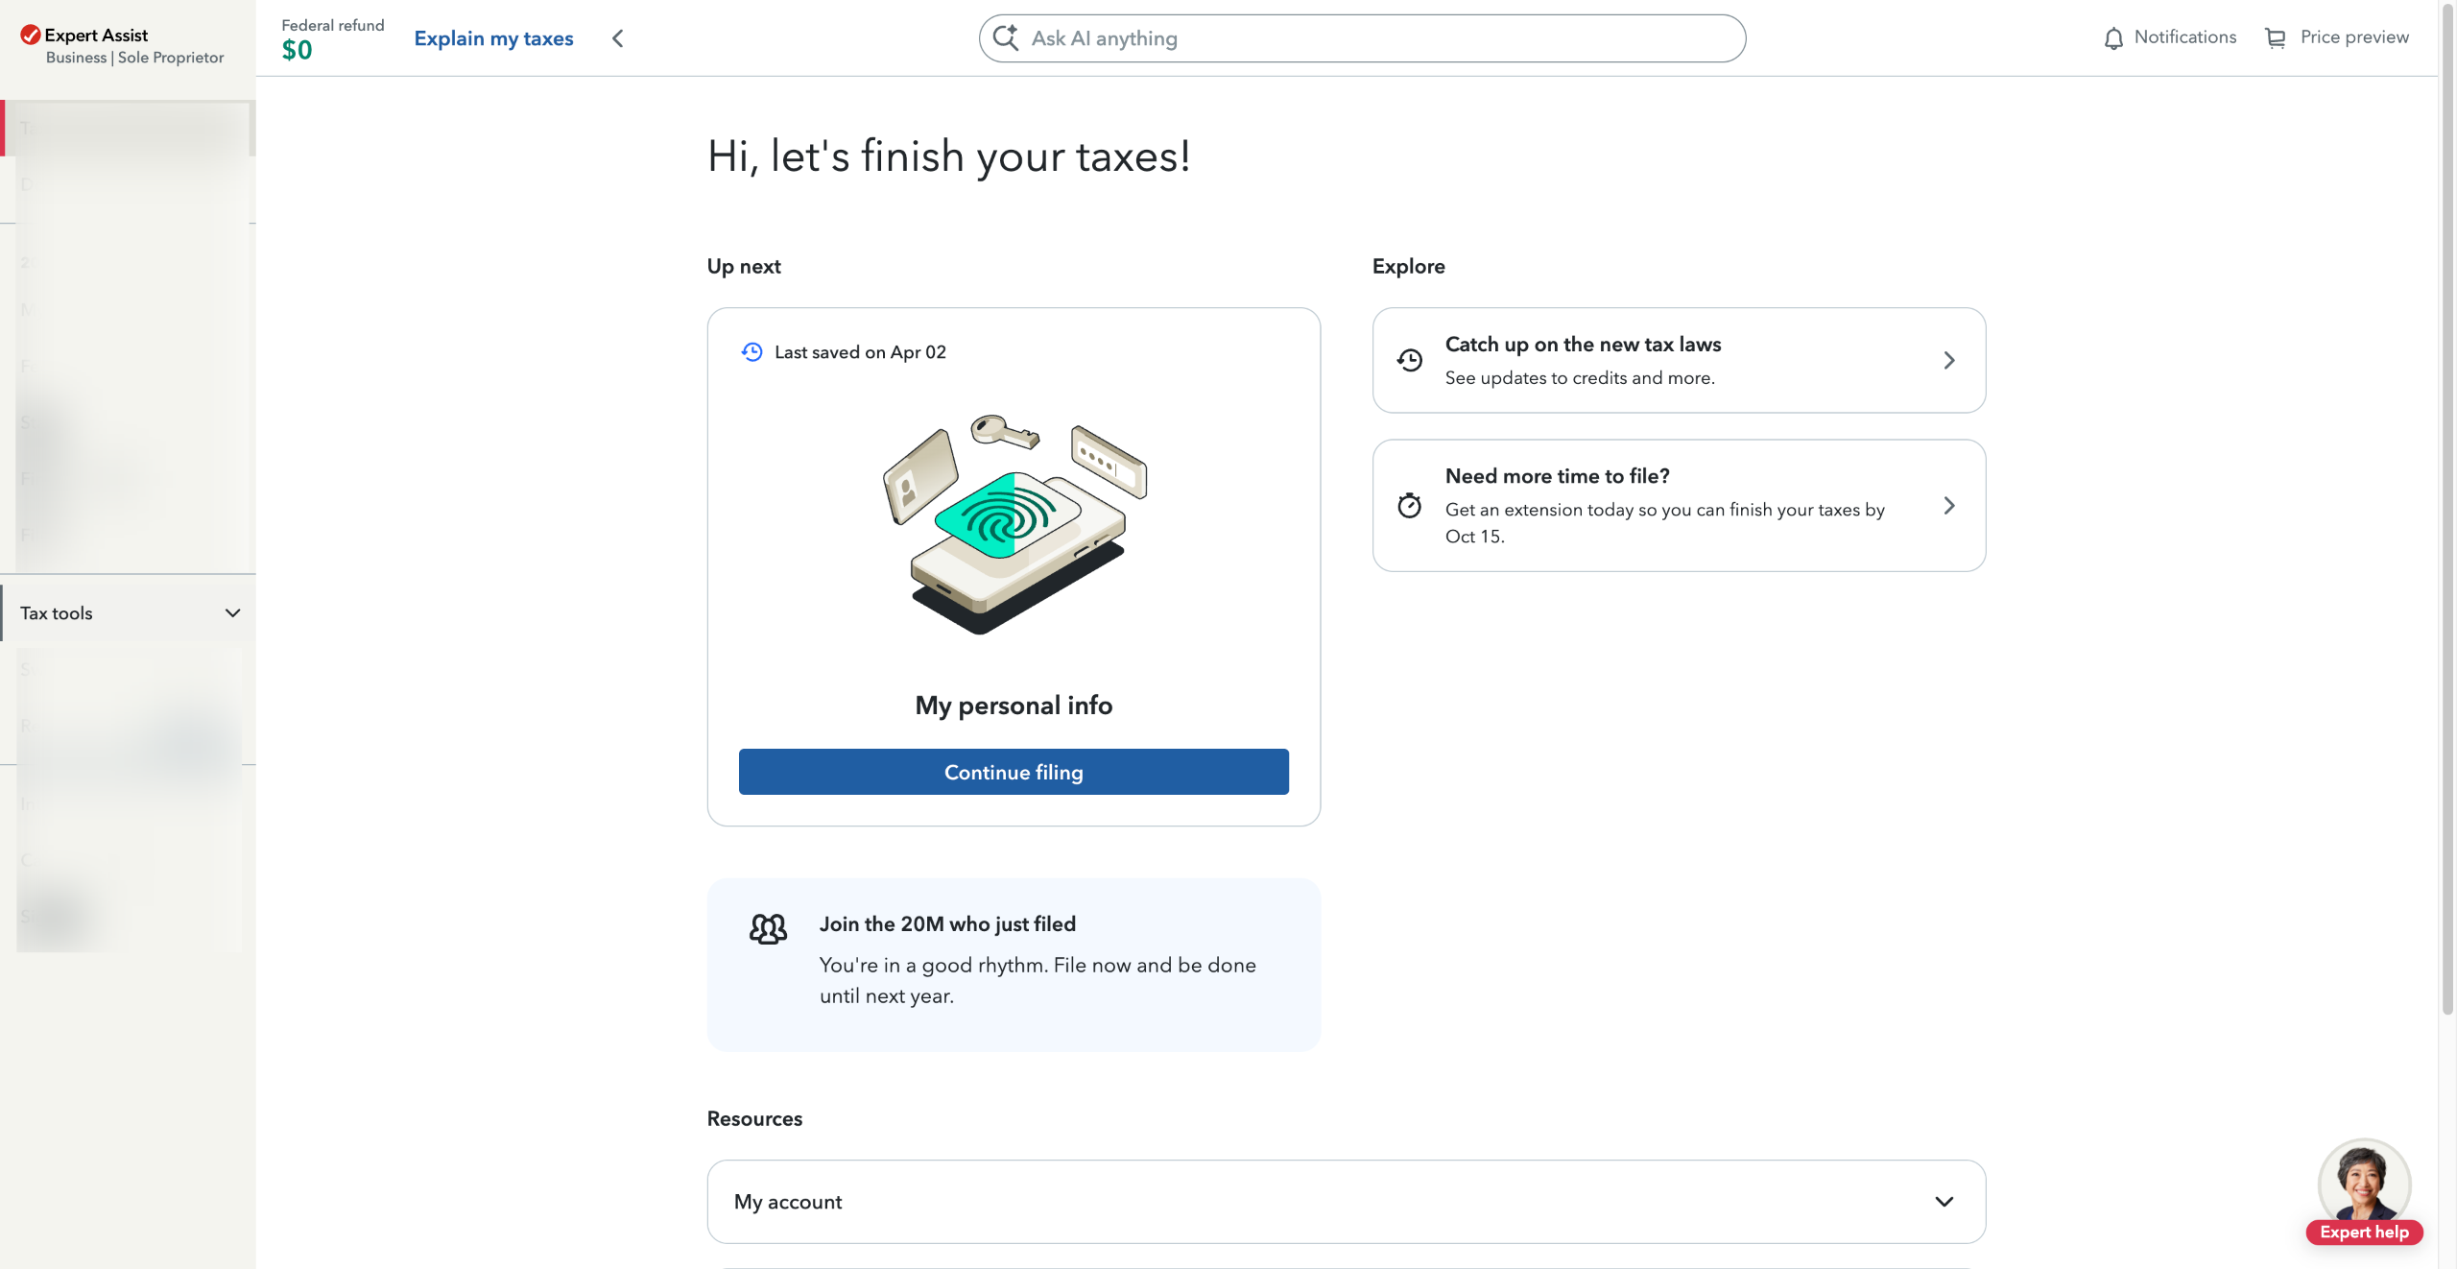
Task: Click the Expert Assist checkmark logo
Action: tap(30, 36)
